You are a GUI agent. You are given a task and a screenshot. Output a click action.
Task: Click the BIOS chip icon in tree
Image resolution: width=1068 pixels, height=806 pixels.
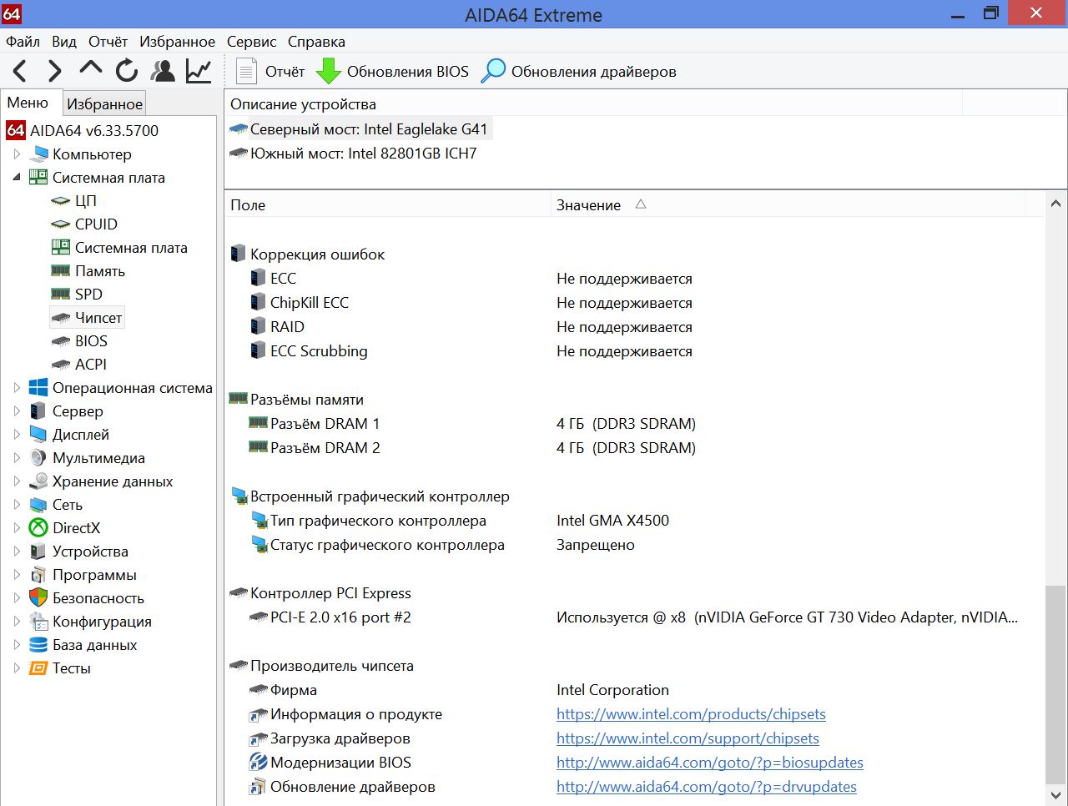[x=61, y=341]
